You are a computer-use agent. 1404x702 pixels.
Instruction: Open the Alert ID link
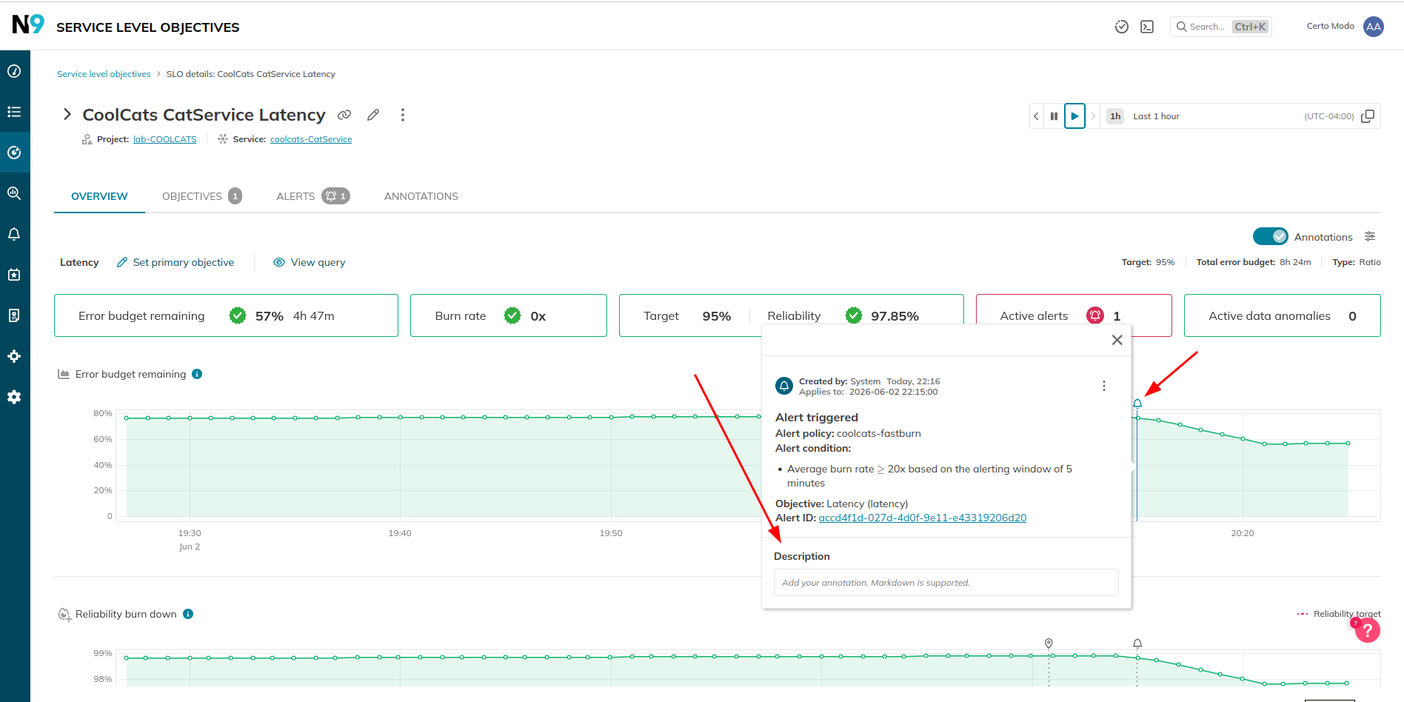point(923,518)
